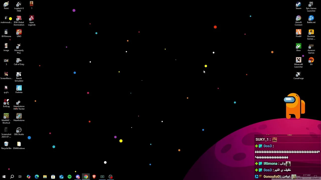Switch to Discord on the taskbar
The width and height of the screenshot is (321, 180).
tap(78, 177)
